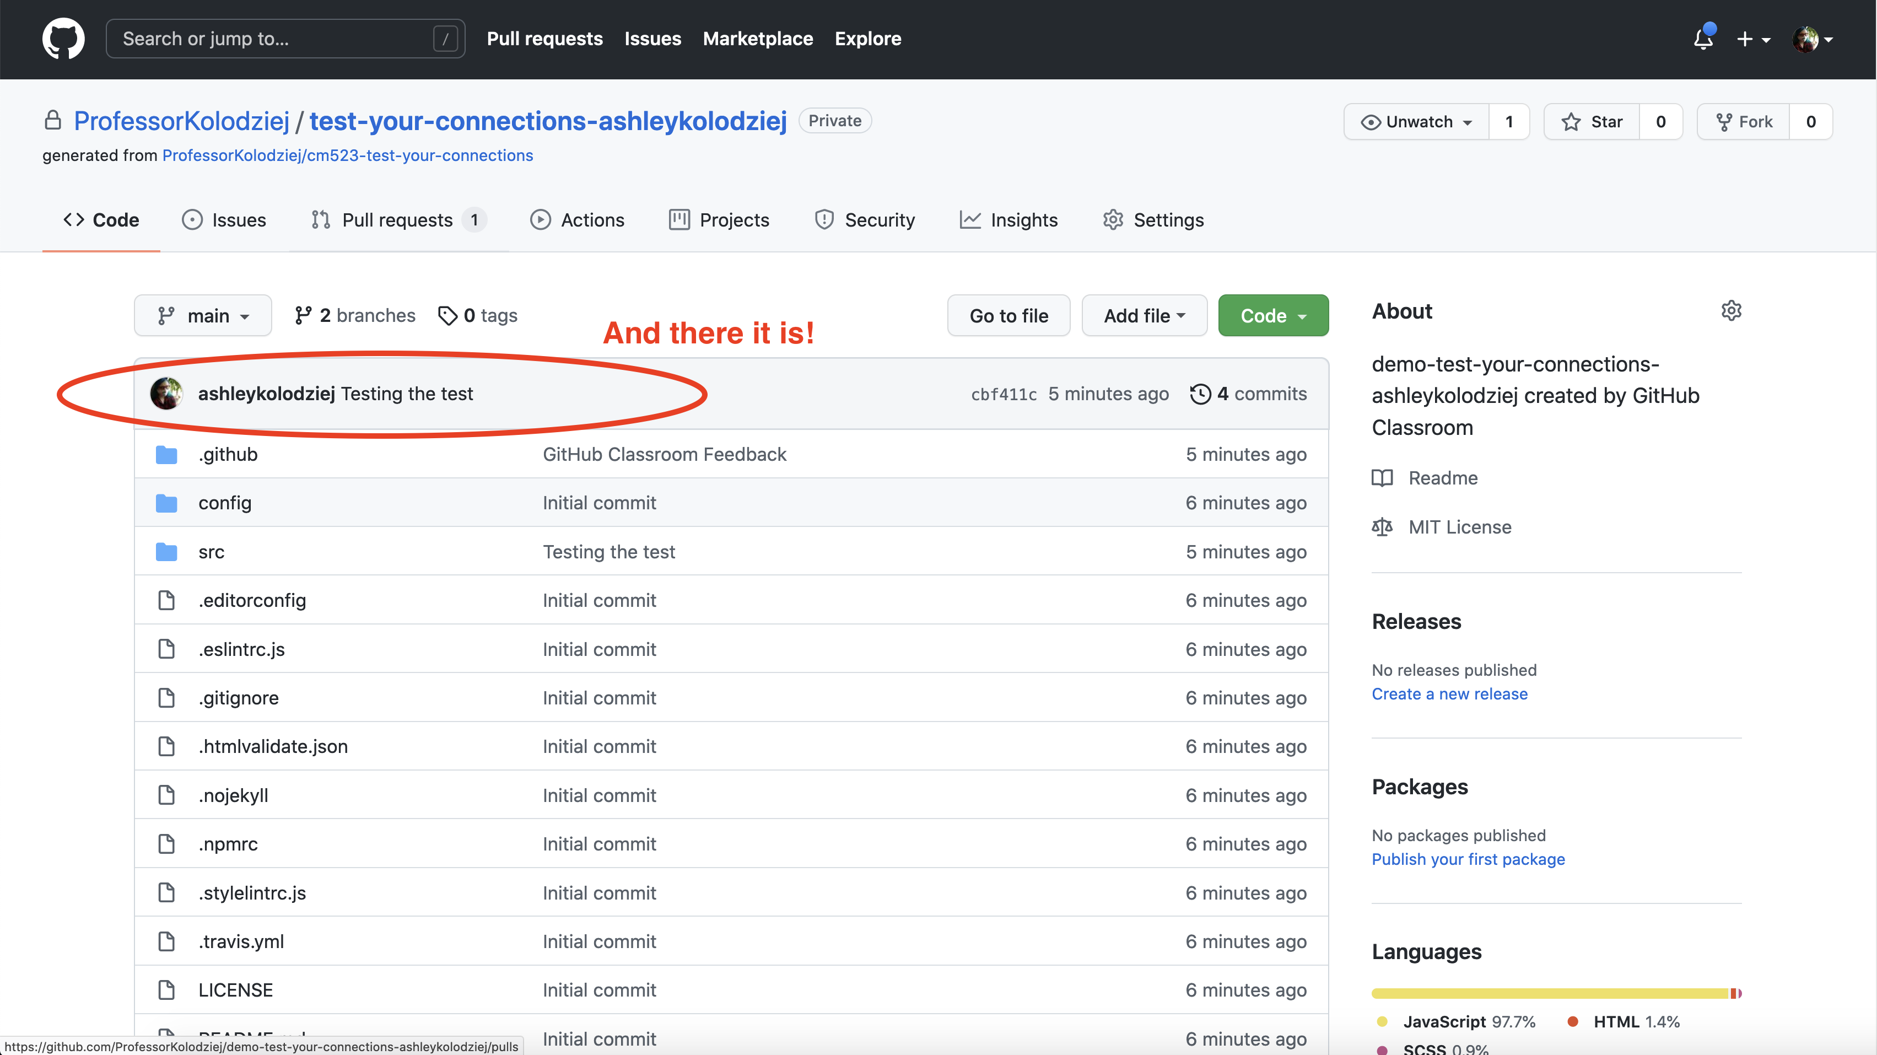Viewport: 1877px width, 1055px height.
Task: Switch to the Issues tab
Action: 224,220
